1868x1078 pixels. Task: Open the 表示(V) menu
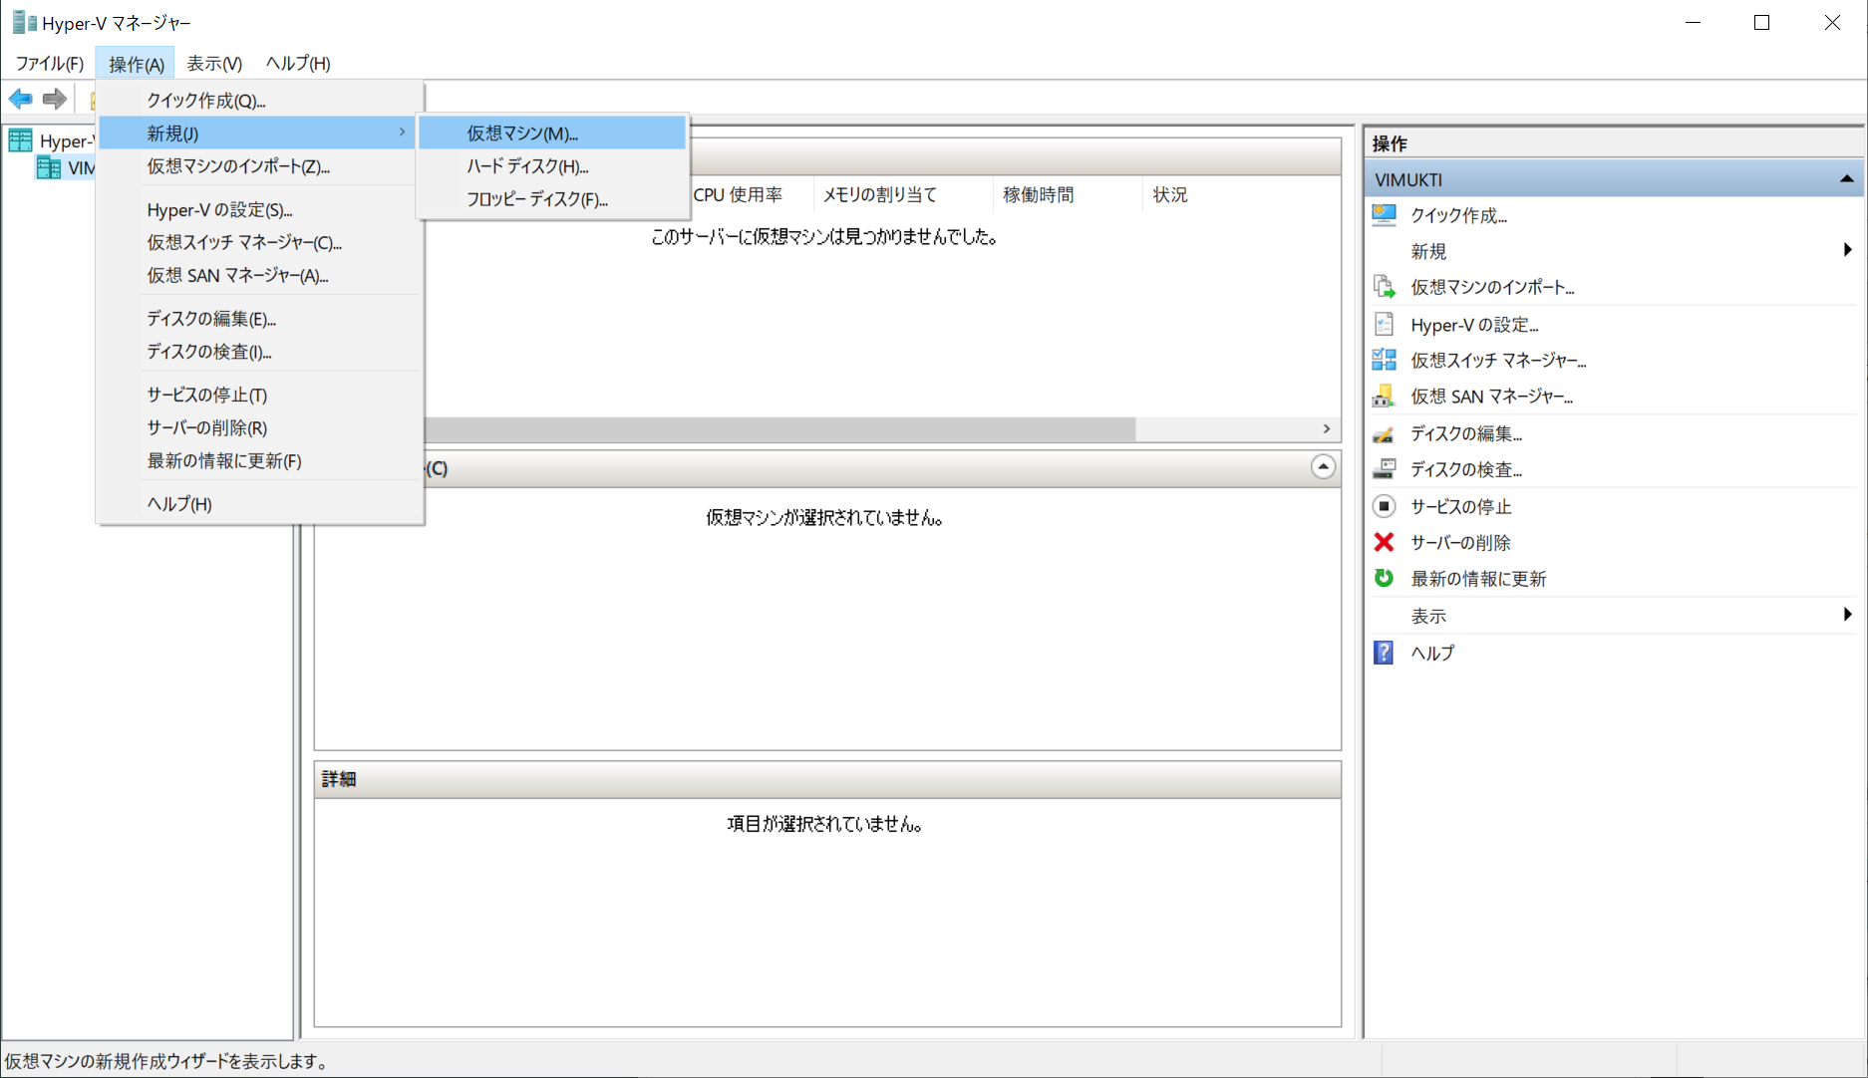click(214, 63)
